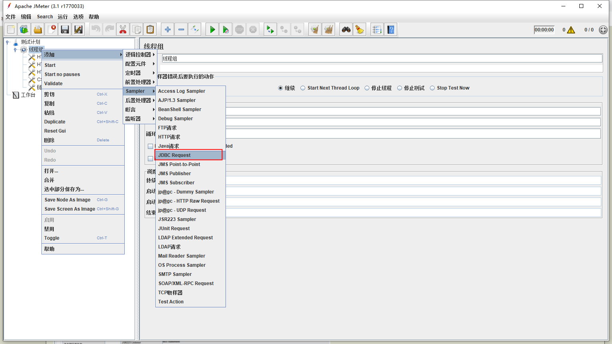Expand the 定时器 submenu
The height and width of the screenshot is (344, 612).
tap(140, 73)
